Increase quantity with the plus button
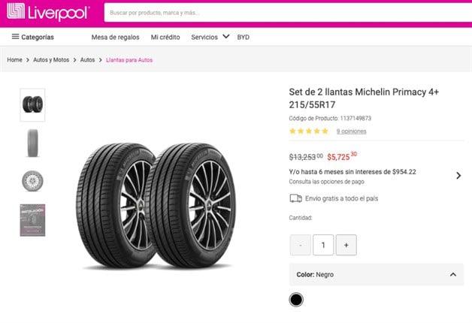 click(346, 245)
